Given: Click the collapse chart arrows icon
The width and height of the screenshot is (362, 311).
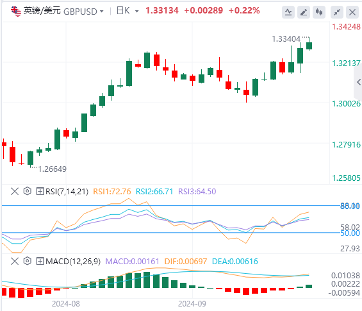Looking at the screenshot, I should [x=337, y=12].
